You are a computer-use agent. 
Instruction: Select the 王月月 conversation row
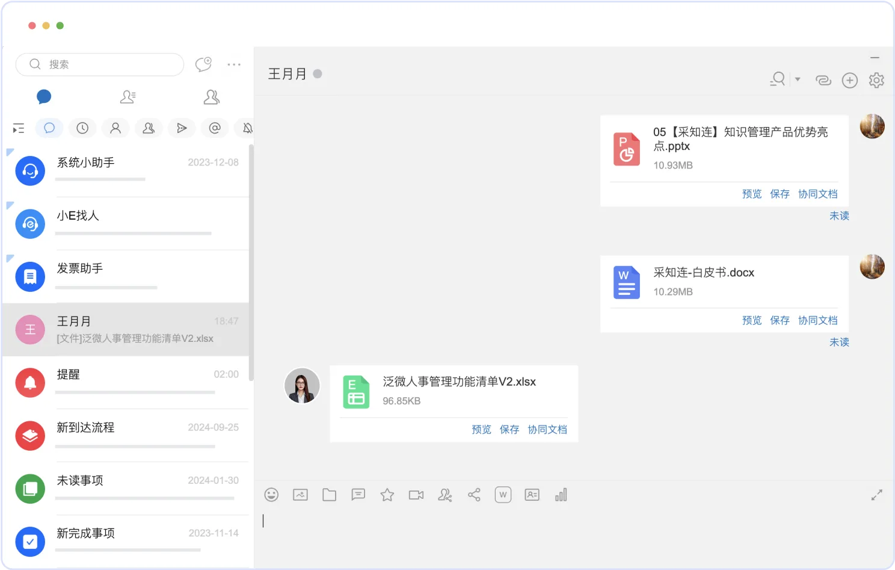125,329
